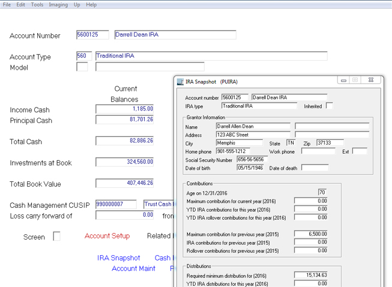Click the Account Number field 5600125
This screenshot has height=287, width=392.
[x=92, y=34]
